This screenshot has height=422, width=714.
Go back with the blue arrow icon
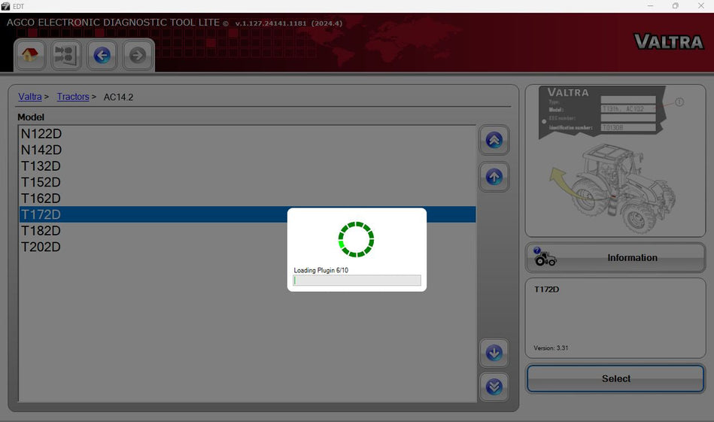102,55
